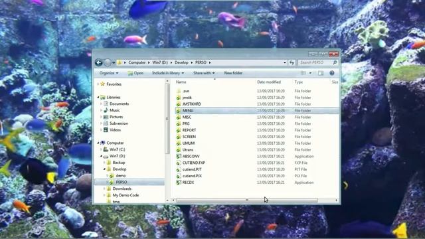425x239 pixels.
Task: Open the address bar history dropdown
Action: click(x=285, y=62)
